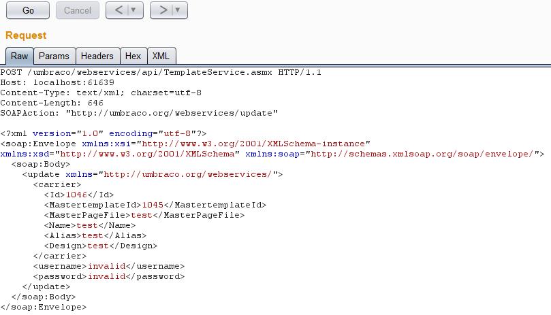Click the disabled Cancel button
This screenshot has width=551, height=315.
coord(78,10)
